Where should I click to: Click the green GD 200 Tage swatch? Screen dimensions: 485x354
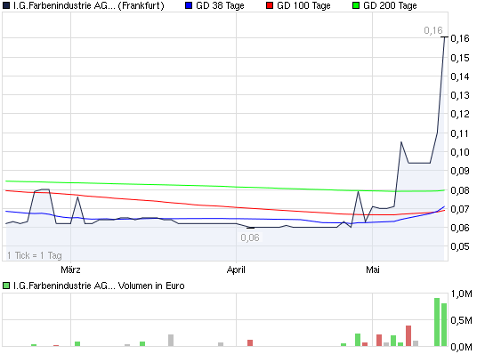tap(356, 5)
